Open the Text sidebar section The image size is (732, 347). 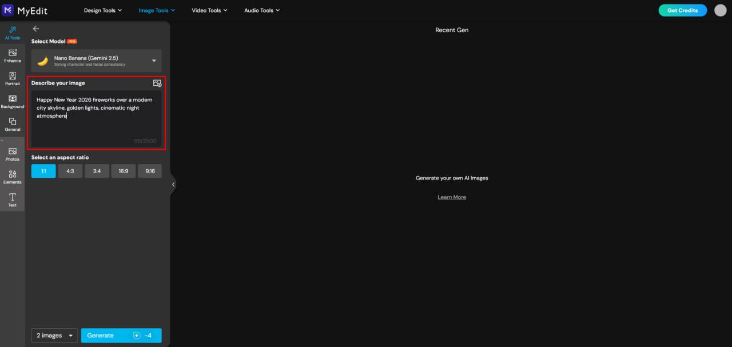[13, 200]
